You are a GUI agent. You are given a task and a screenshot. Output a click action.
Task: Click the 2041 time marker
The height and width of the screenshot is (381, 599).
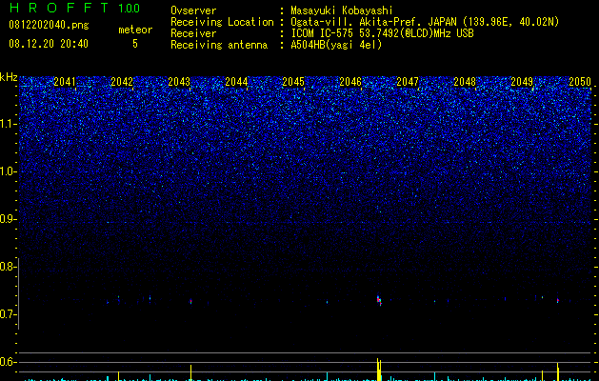[65, 81]
